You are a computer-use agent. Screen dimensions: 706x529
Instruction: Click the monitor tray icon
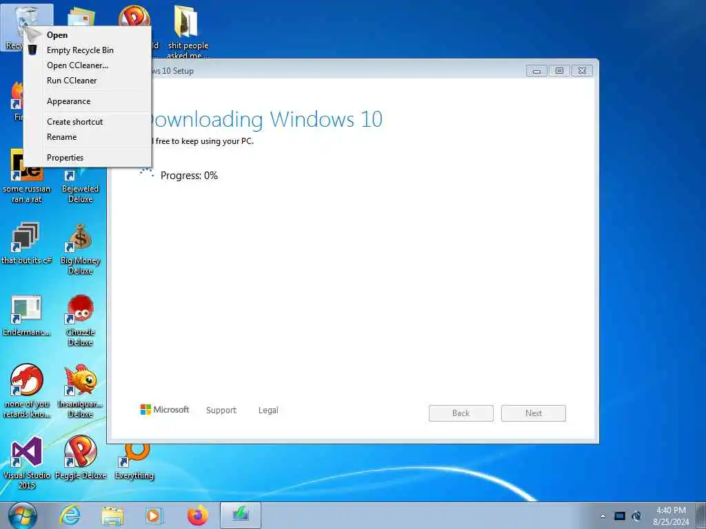[620, 516]
